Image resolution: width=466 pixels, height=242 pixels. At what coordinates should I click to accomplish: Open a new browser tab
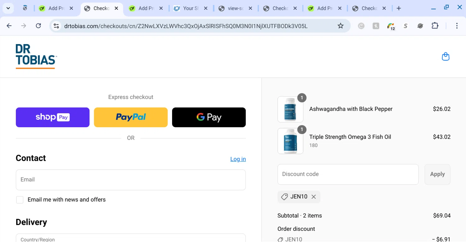pos(399,8)
